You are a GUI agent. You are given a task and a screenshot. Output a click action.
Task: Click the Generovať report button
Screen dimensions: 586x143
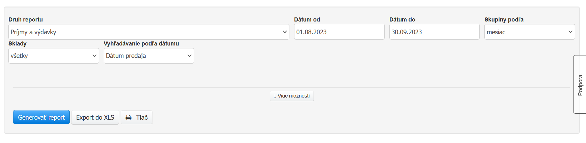tap(41, 117)
